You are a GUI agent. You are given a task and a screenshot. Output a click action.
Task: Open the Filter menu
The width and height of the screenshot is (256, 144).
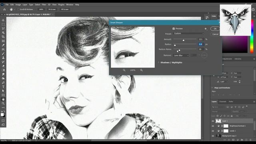(x=44, y=4)
